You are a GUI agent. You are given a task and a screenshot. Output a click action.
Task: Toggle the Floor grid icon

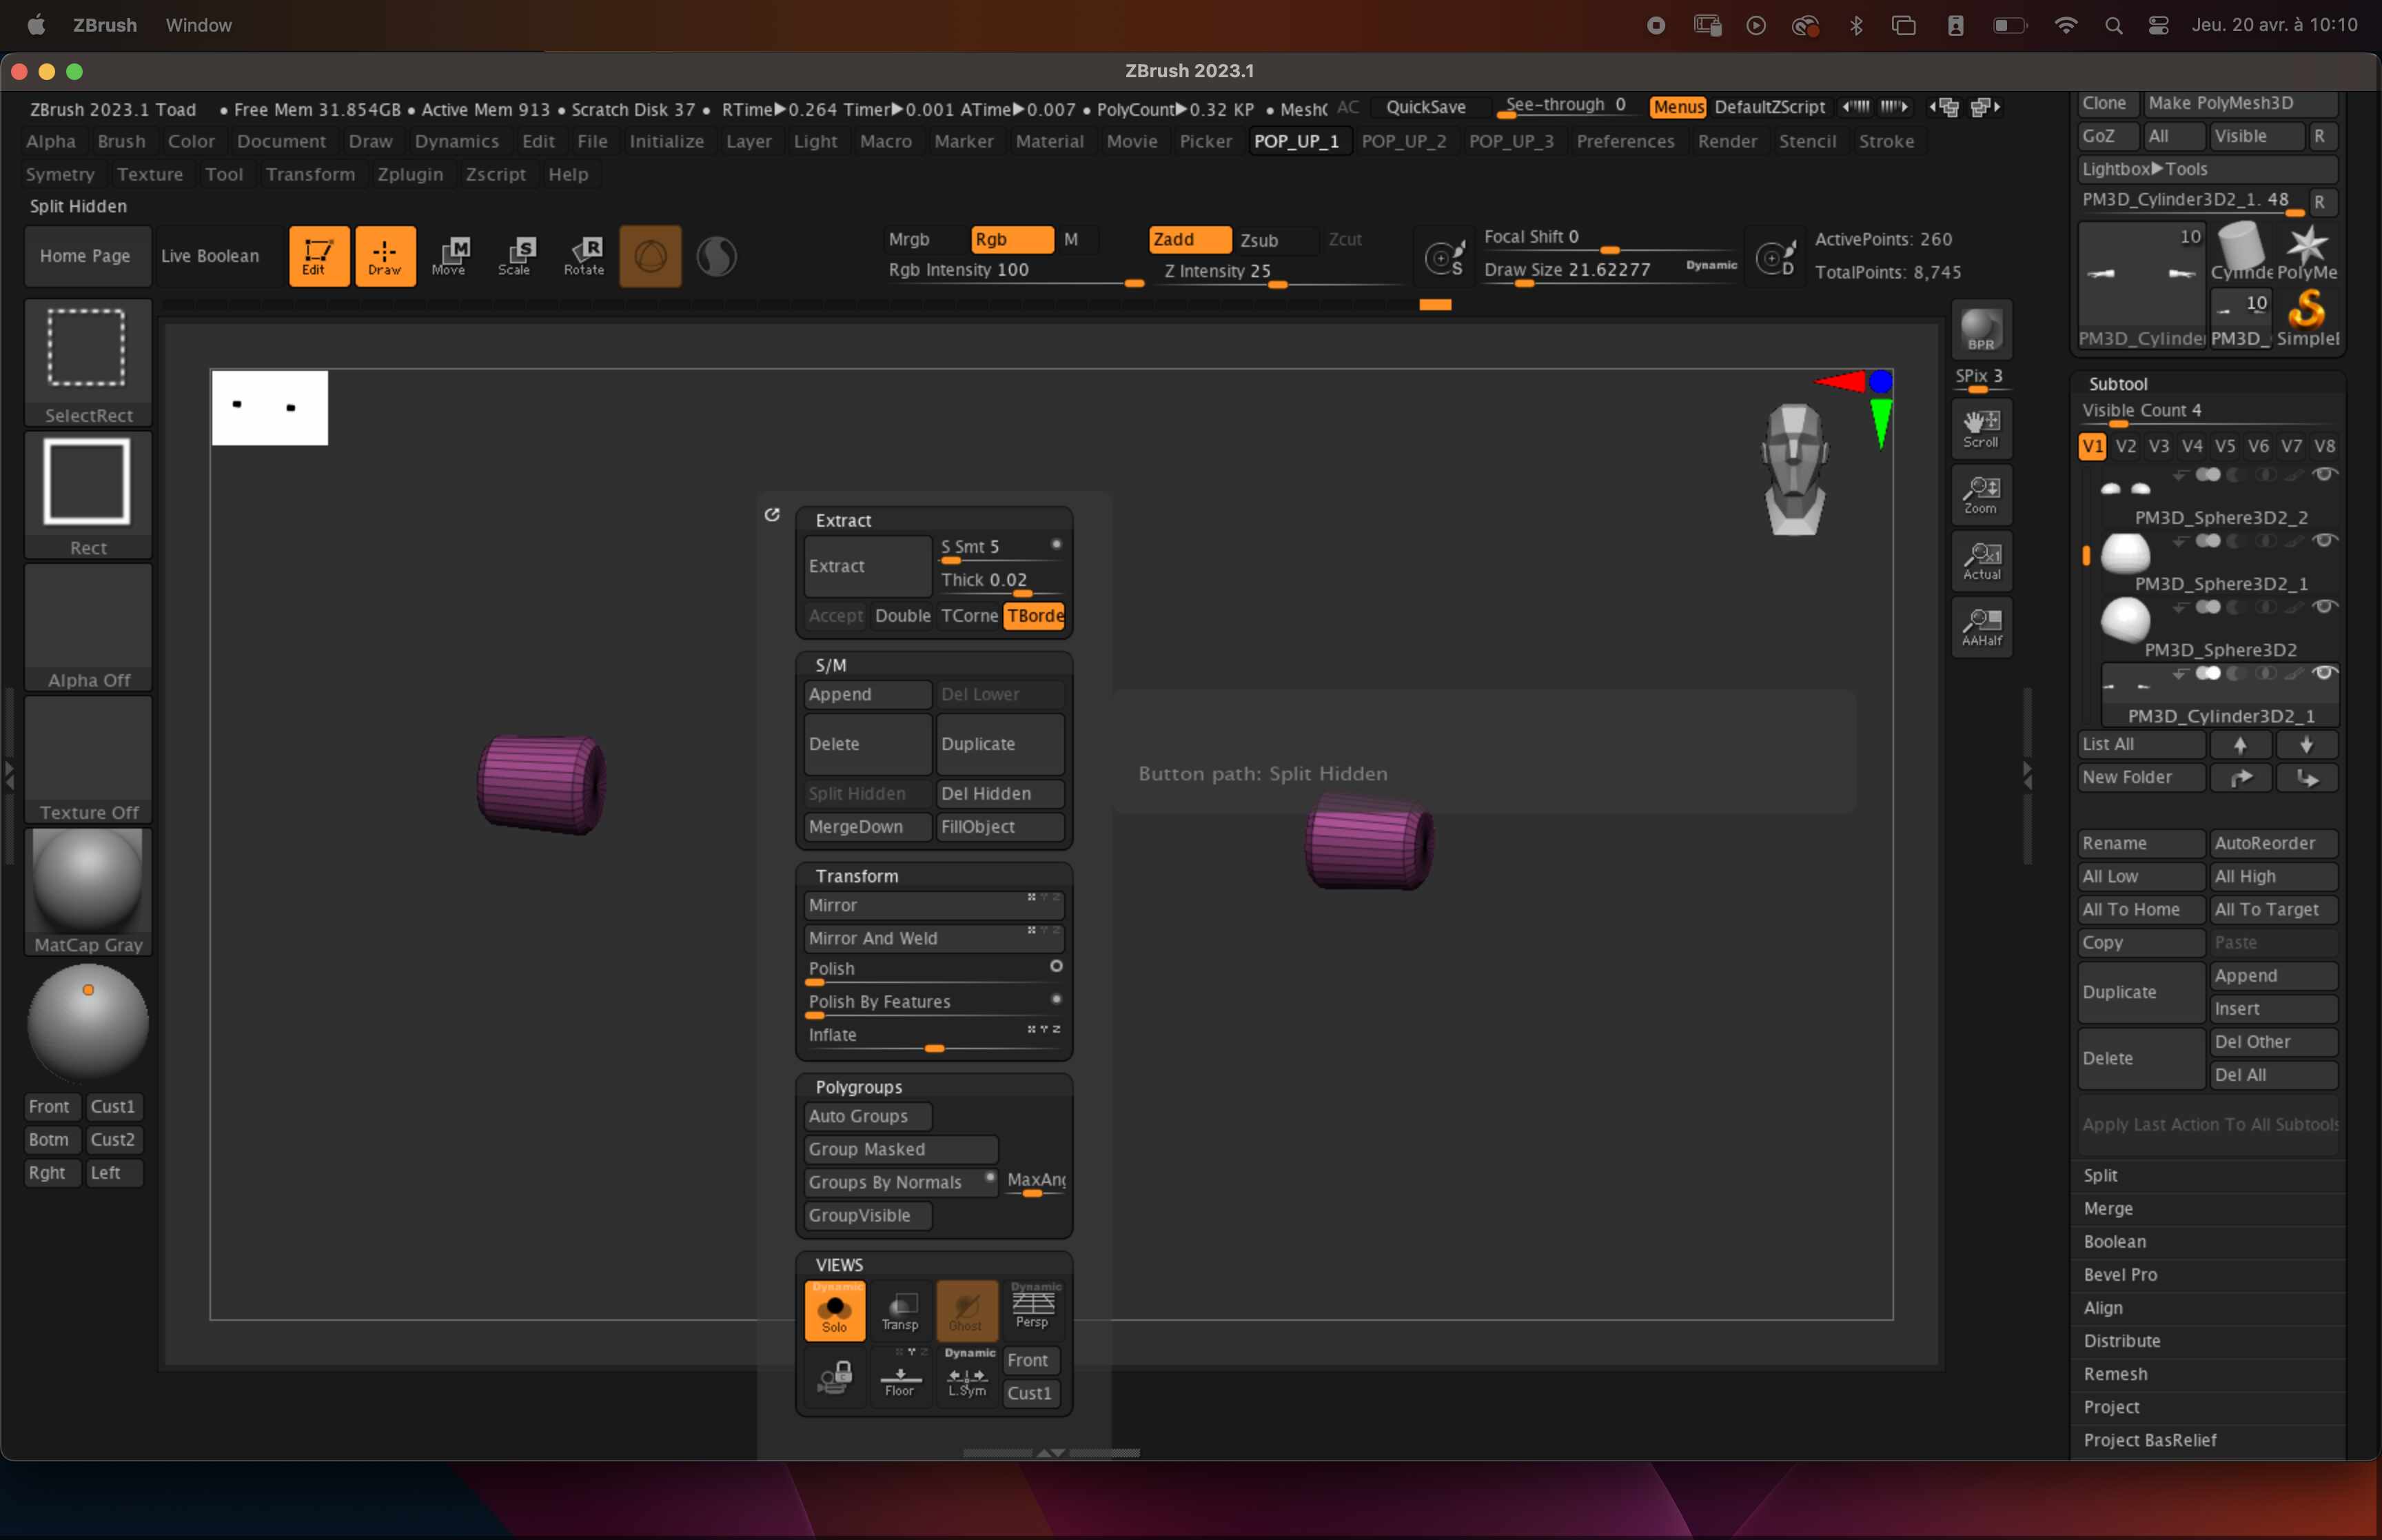pos(899,1377)
